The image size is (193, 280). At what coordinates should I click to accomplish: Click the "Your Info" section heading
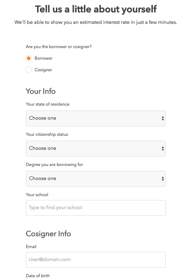point(41,91)
